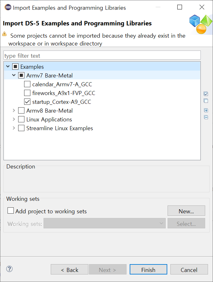The image size is (213, 282).
Task: Select the Linux Applications label
Action: (49, 120)
